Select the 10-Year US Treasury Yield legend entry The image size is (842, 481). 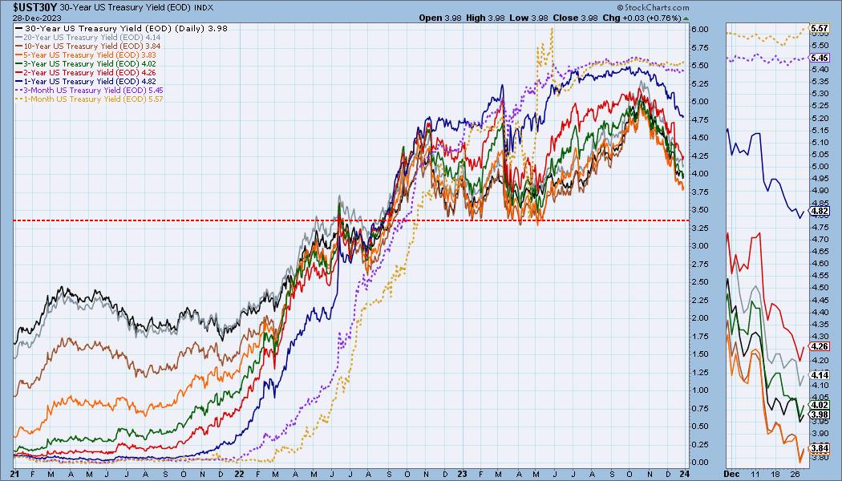[88, 46]
